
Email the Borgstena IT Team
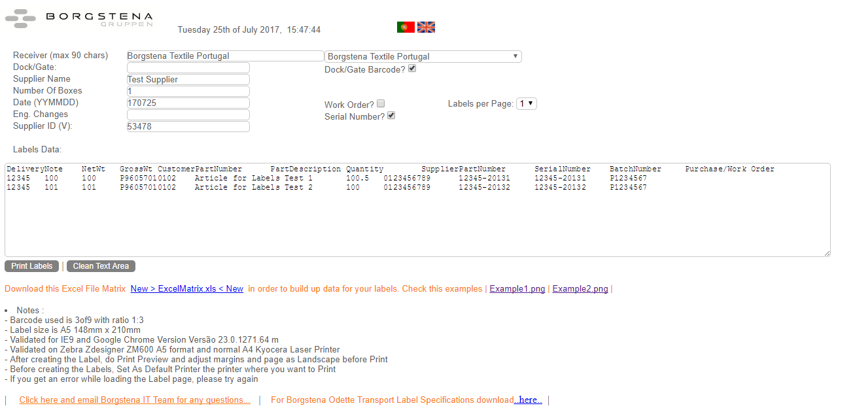point(135,400)
